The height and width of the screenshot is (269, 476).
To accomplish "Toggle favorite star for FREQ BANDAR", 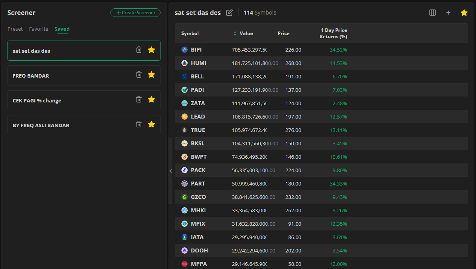I will [151, 75].
